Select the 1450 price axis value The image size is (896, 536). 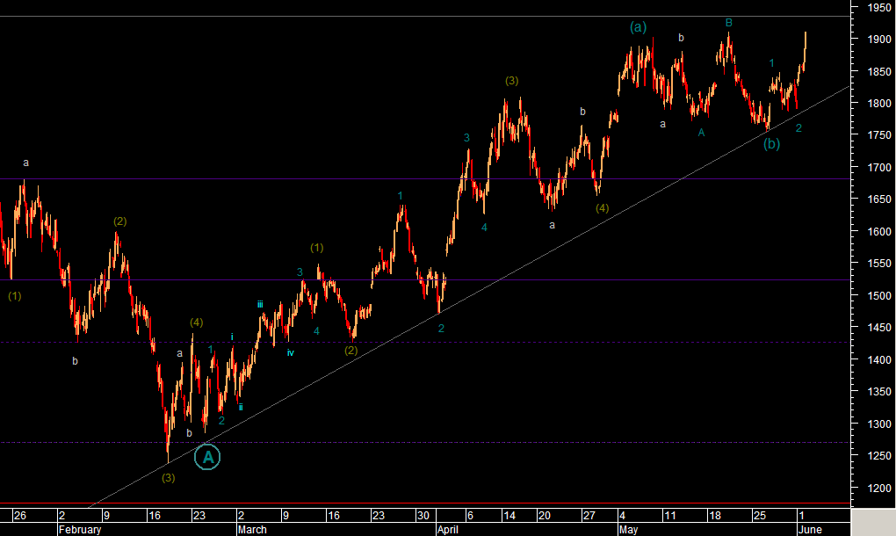(x=879, y=328)
